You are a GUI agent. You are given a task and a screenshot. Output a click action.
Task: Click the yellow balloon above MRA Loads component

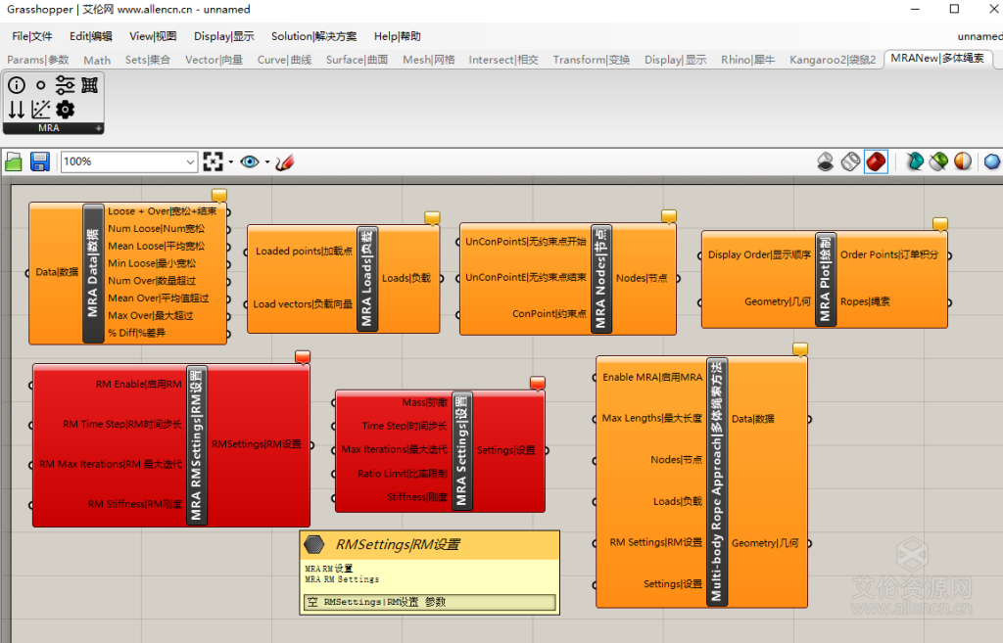click(x=432, y=218)
